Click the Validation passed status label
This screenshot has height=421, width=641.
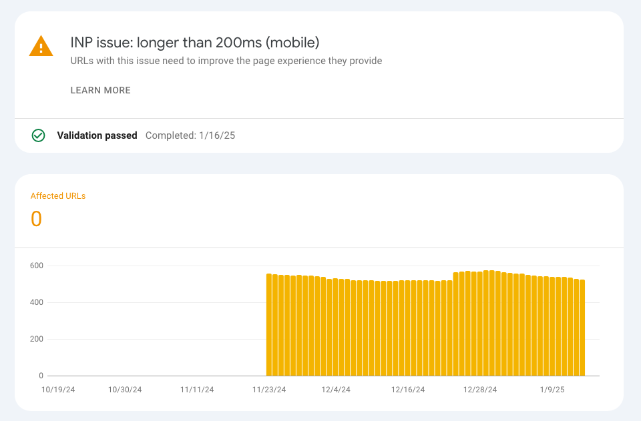click(x=97, y=135)
